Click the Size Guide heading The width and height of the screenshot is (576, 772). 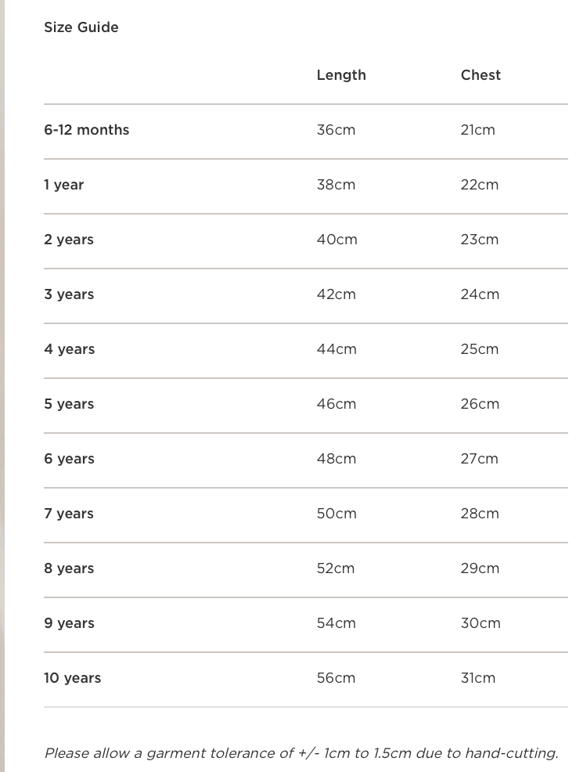pos(81,27)
